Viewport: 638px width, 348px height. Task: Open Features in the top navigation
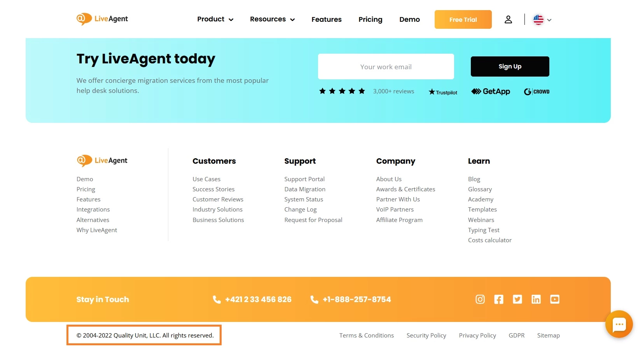point(326,19)
